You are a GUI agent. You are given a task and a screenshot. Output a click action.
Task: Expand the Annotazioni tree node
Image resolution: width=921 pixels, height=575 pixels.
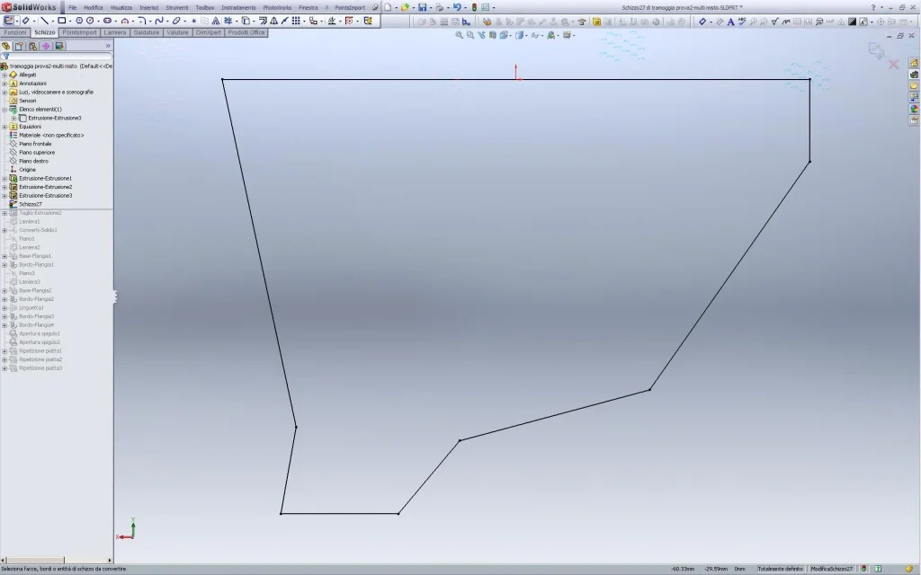tap(4, 84)
